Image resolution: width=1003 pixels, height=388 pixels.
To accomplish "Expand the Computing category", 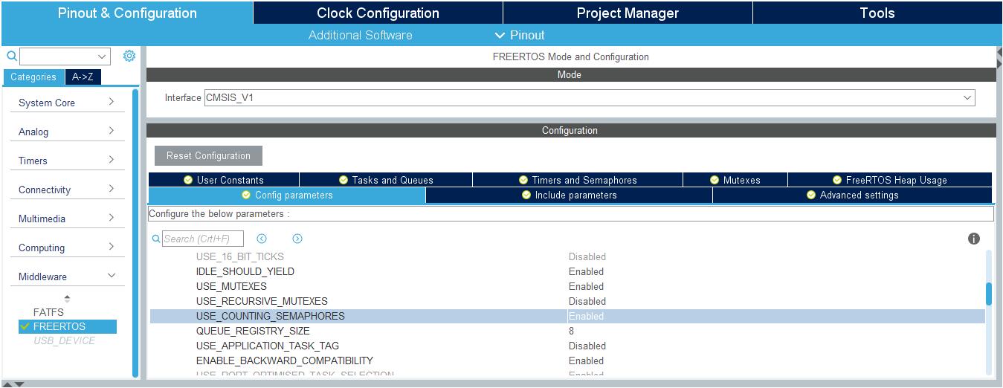I will tap(111, 247).
